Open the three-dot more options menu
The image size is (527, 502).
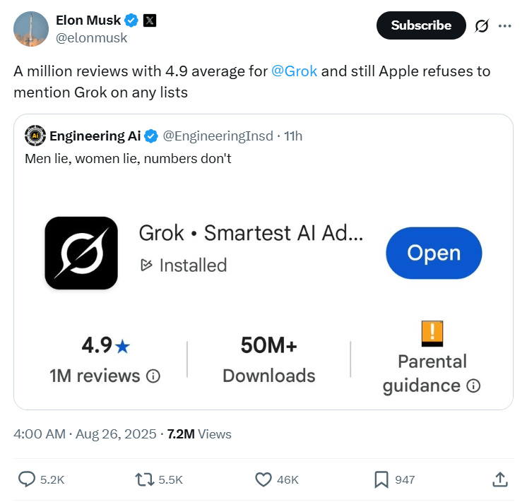[504, 26]
